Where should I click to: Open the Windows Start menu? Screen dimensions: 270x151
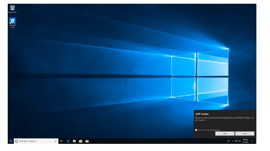click(x=11, y=141)
